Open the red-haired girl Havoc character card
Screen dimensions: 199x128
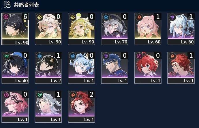pos(148,68)
